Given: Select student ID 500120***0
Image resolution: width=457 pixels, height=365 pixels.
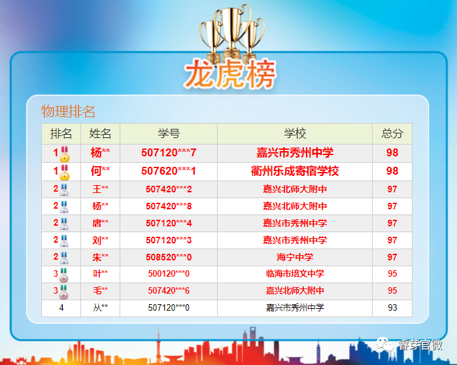Looking at the screenshot, I should [169, 273].
